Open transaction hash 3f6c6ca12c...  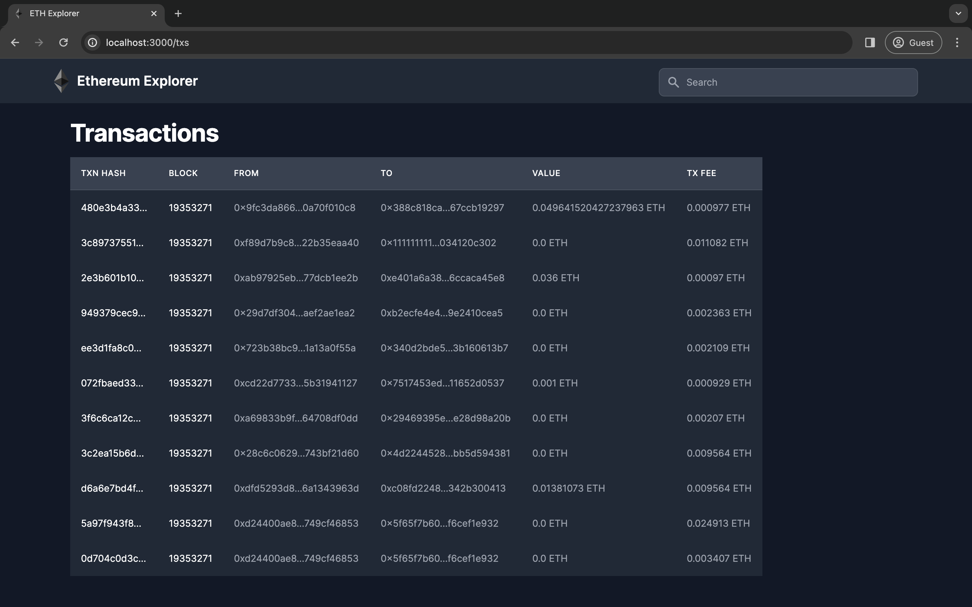pos(111,418)
